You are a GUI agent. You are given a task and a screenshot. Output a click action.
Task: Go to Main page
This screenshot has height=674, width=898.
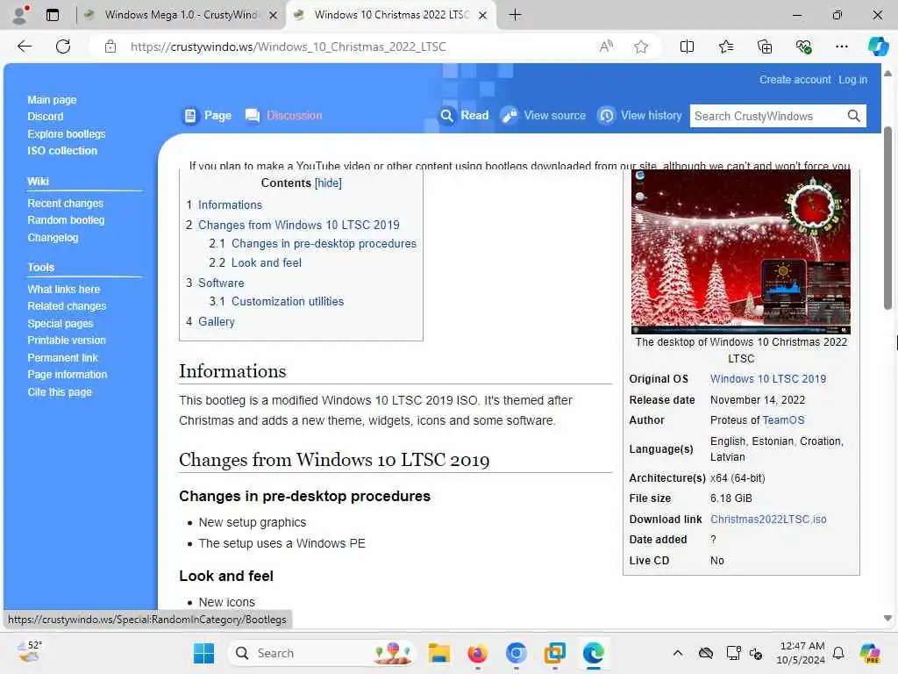pos(52,100)
